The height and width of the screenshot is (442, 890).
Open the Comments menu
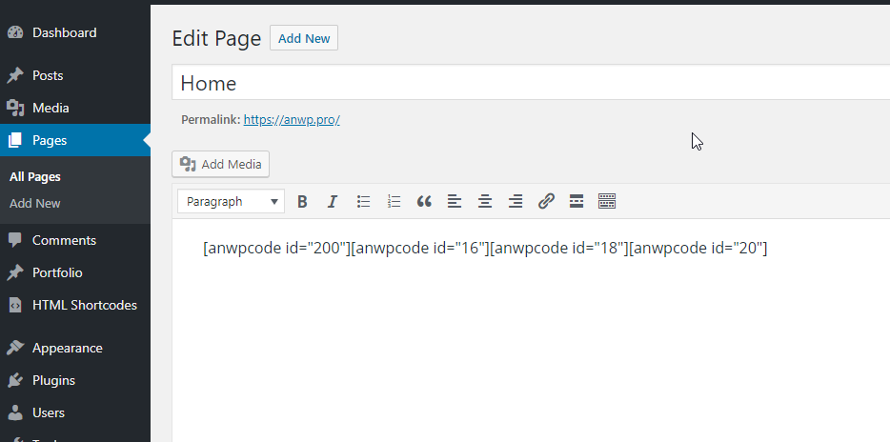75,240
